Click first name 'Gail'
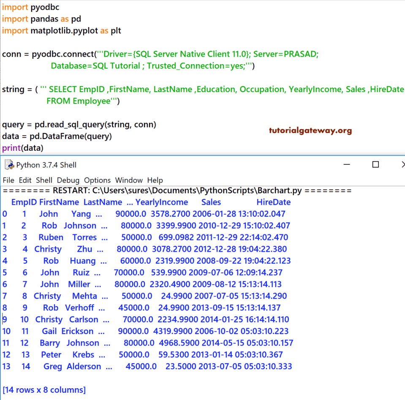The image size is (405, 400). [x=49, y=331]
